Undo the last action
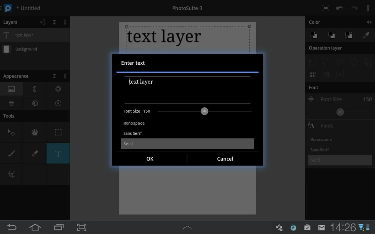375x234 pixels. click(x=340, y=8)
